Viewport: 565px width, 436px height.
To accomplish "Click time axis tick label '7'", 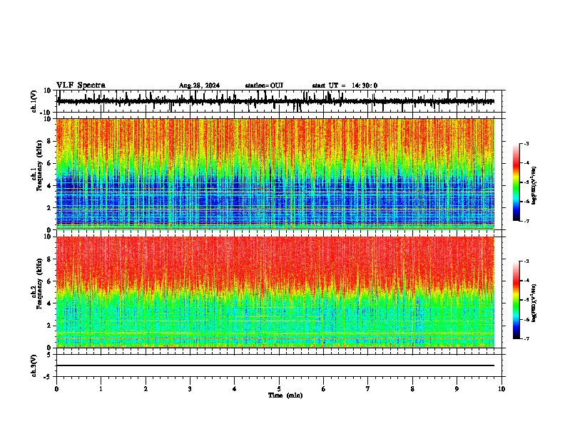I will [x=368, y=389].
